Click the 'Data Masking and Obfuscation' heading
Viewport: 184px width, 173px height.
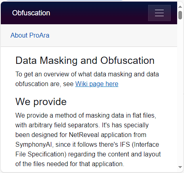point(85,60)
